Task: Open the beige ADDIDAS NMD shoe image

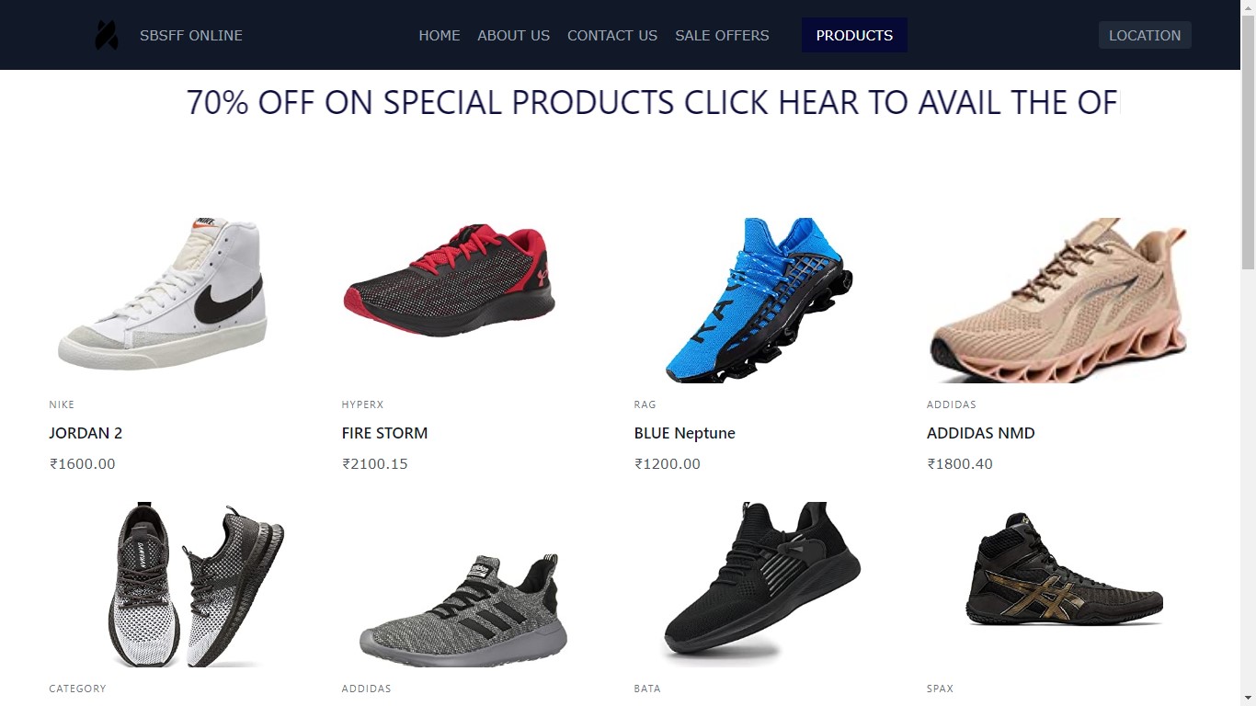Action: (1059, 300)
